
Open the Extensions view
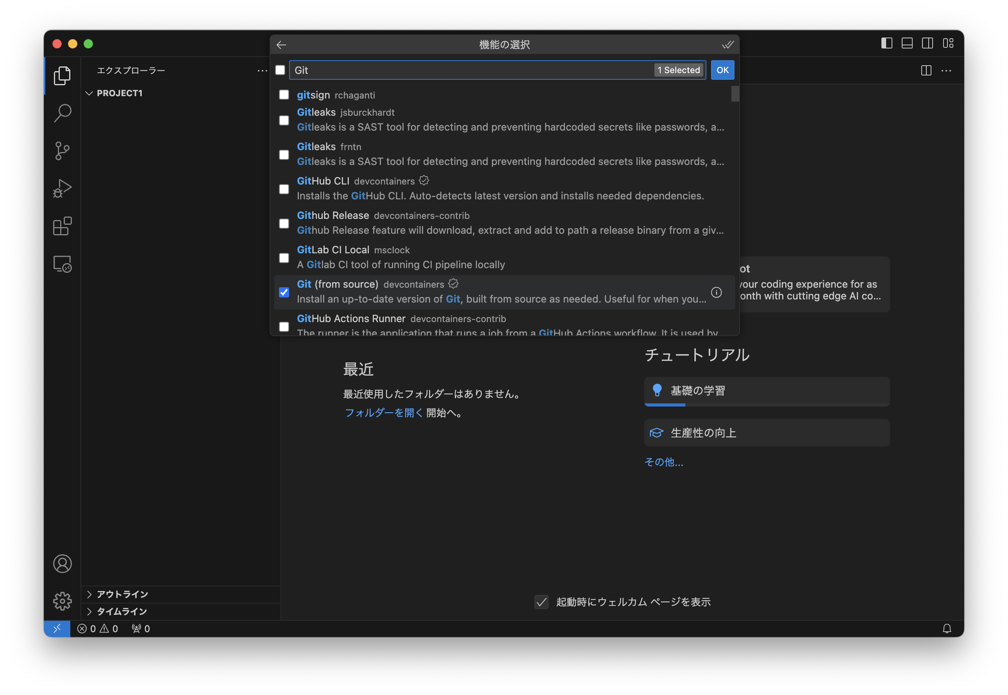click(x=62, y=226)
